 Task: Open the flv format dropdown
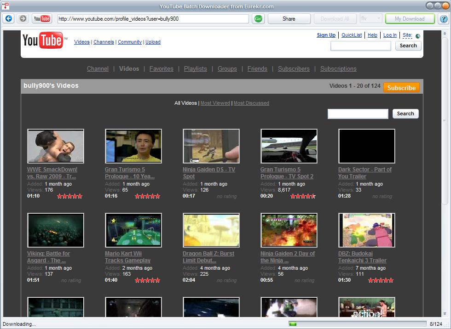[371, 19]
